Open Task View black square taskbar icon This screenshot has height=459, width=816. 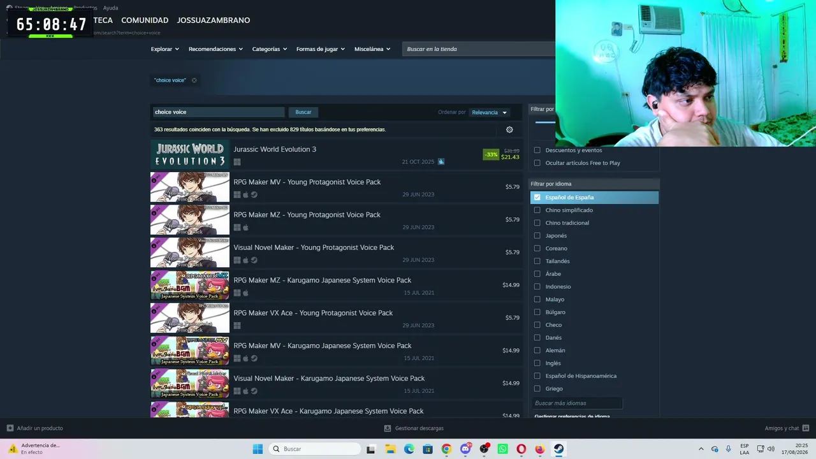[371, 449]
